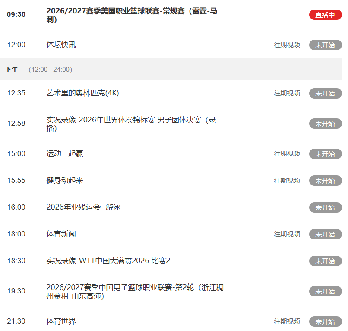Select 实况录像-WTT中国大满贯2026 比赛2 title
Image resolution: width=348 pixels, height=331 pixels.
point(108,261)
